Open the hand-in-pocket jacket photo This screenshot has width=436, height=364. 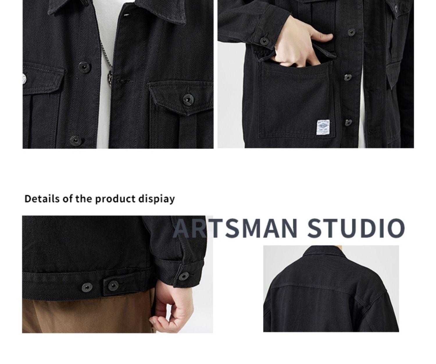(x=316, y=74)
